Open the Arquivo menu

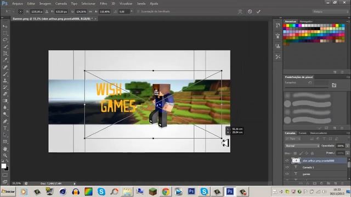(x=18, y=4)
